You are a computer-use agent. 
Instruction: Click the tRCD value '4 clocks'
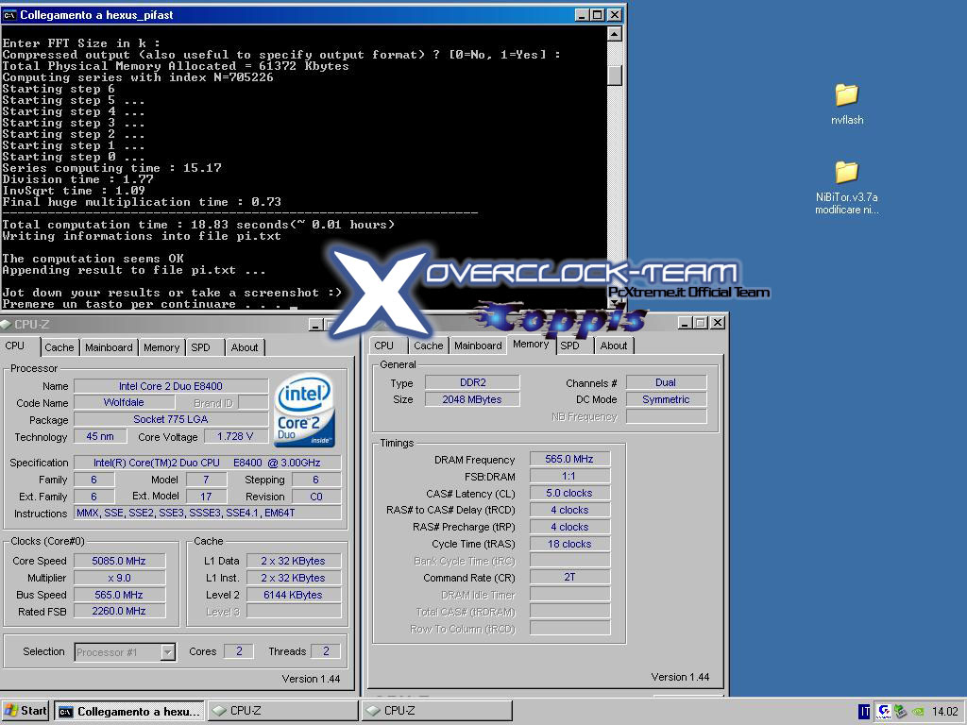point(569,510)
